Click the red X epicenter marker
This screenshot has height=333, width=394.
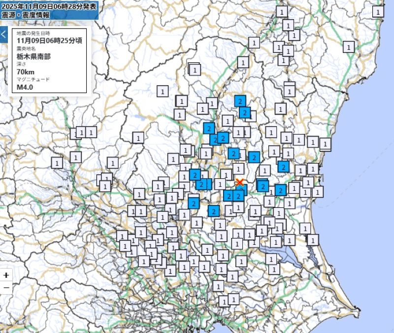pyautogui.click(x=239, y=182)
